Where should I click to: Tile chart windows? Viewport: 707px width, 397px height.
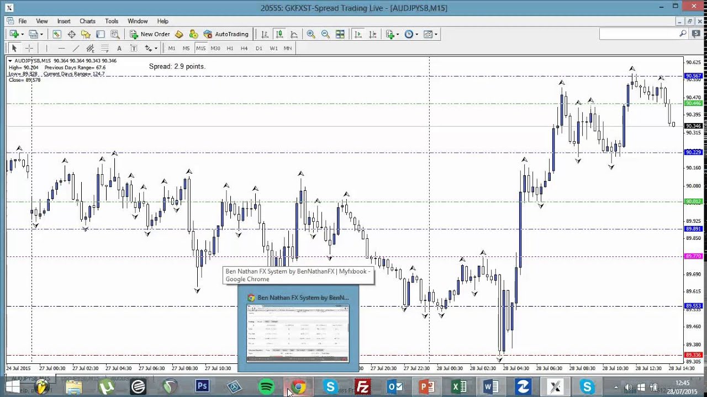point(340,34)
